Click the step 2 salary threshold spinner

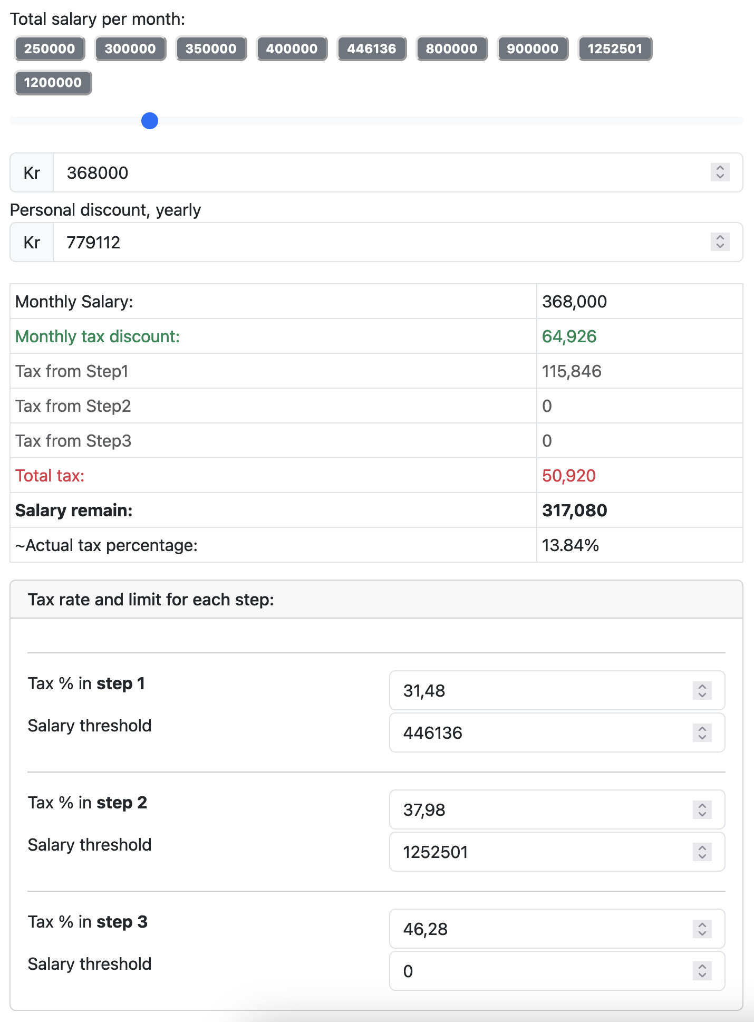point(702,852)
